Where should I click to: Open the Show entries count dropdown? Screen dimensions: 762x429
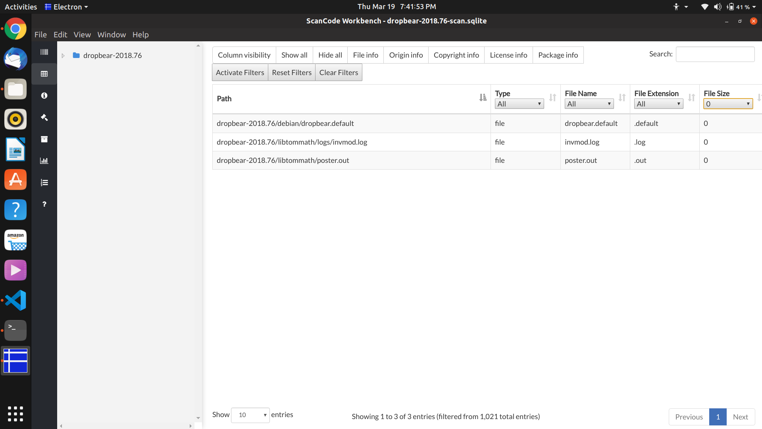click(x=250, y=415)
